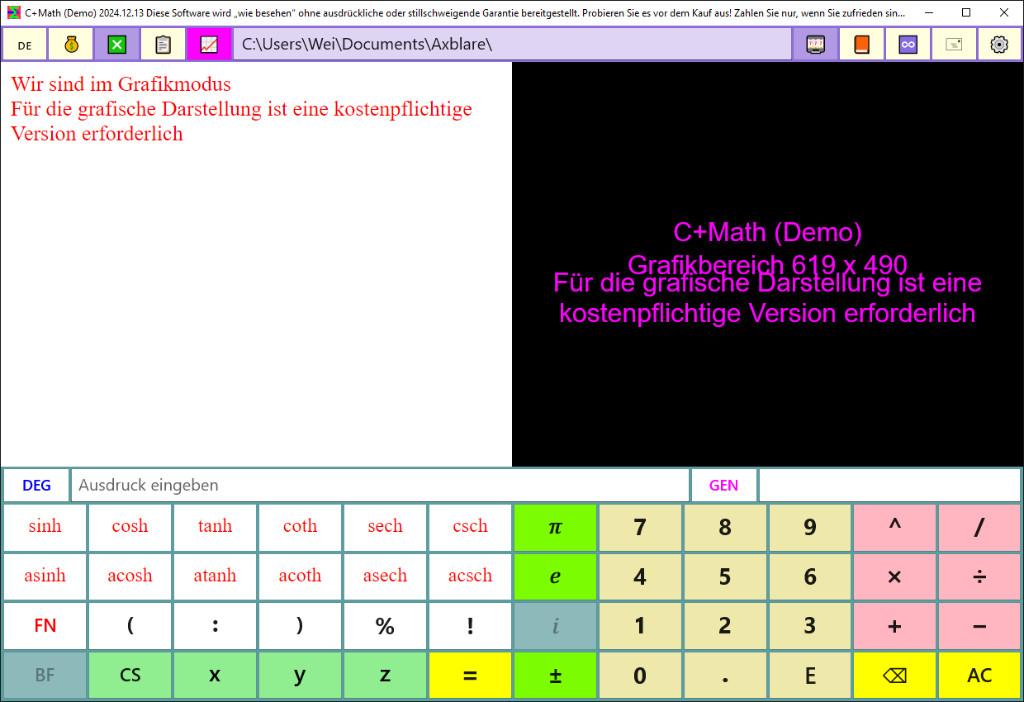1024x702 pixels.
Task: Click the clipboard icon in toolbar
Action: tap(164, 45)
